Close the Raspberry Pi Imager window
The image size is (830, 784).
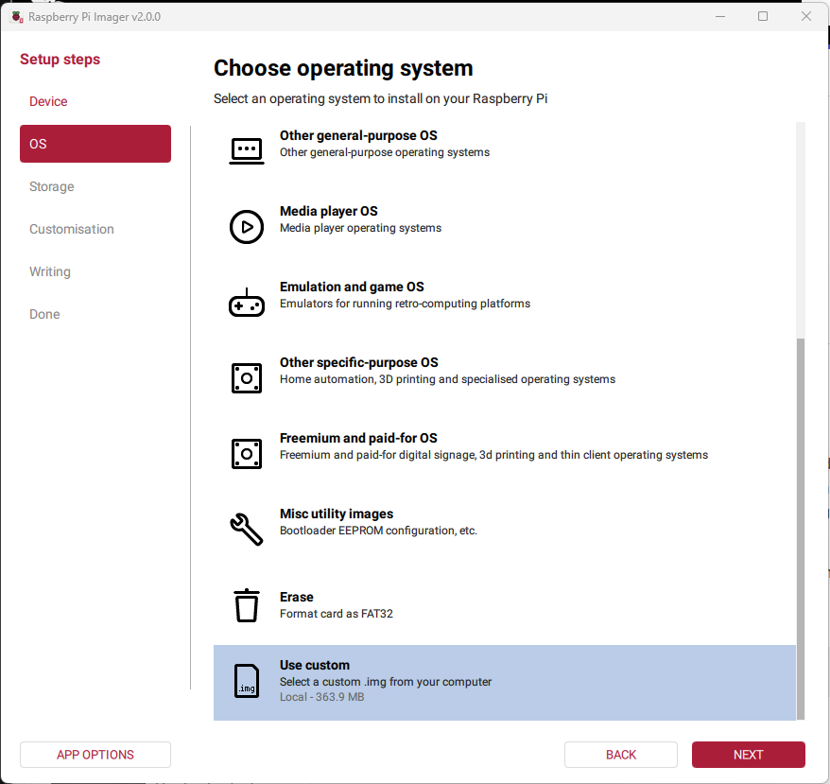[806, 16]
